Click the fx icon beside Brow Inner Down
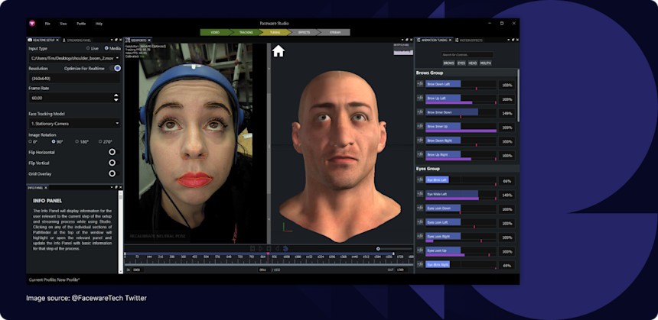658x320 pixels. pos(419,112)
